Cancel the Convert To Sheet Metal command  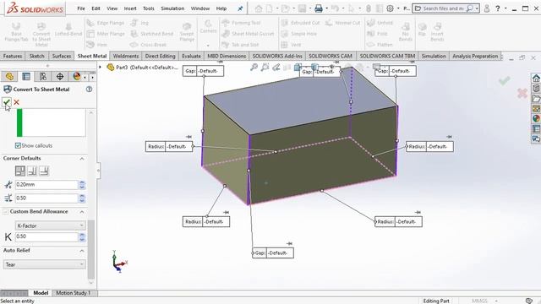[16, 102]
